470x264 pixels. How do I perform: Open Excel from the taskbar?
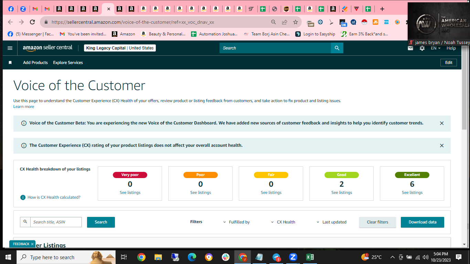click(x=310, y=257)
